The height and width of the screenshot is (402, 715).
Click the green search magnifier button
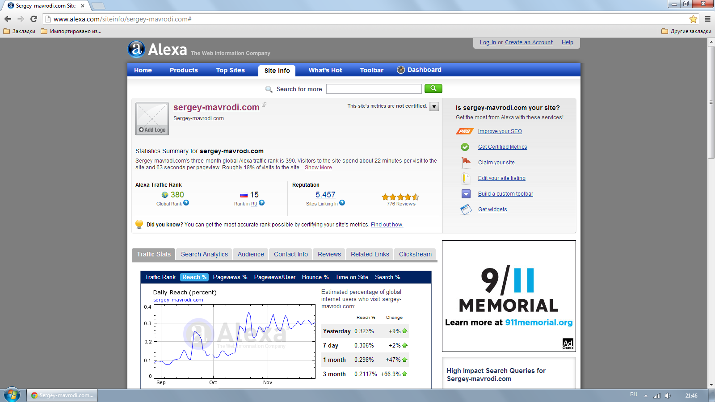(433, 88)
